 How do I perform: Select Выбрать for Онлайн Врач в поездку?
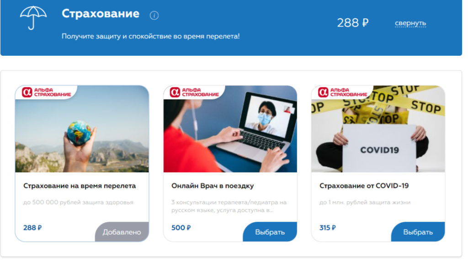[270, 232]
